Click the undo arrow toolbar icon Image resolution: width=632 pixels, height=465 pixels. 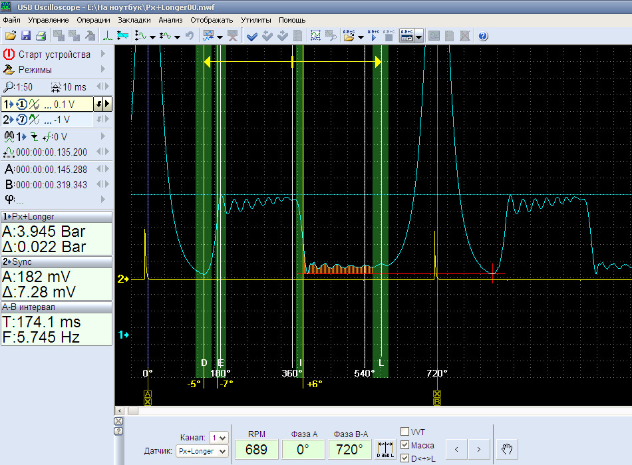point(189,36)
